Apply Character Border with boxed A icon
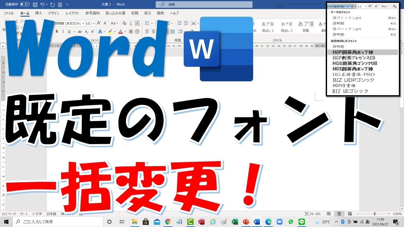Screen dimensions: 404x227 coord(137,23)
